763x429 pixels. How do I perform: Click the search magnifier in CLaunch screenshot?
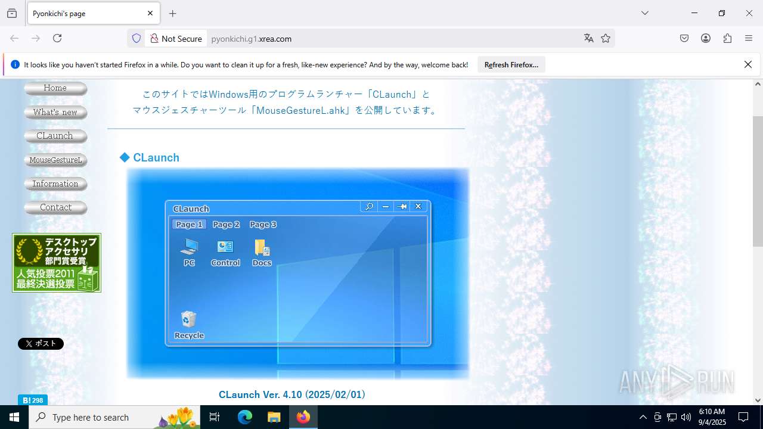tap(369, 207)
